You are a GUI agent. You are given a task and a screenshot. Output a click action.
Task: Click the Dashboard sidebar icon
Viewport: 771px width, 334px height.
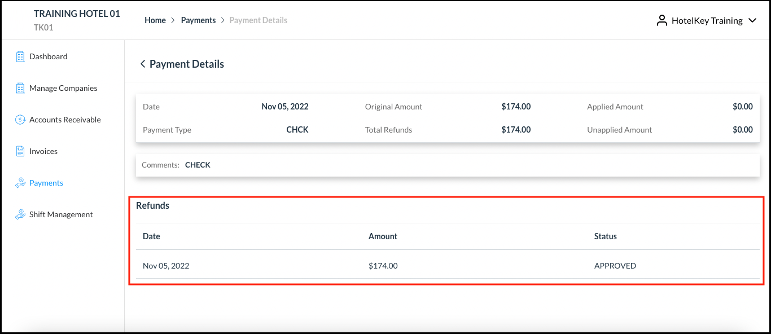(x=20, y=56)
